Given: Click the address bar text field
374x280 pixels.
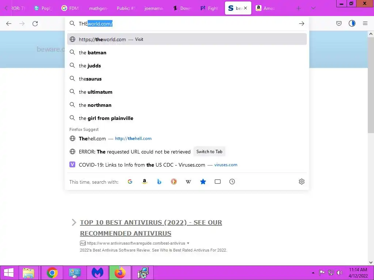Looking at the screenshot, I should tap(187, 24).
